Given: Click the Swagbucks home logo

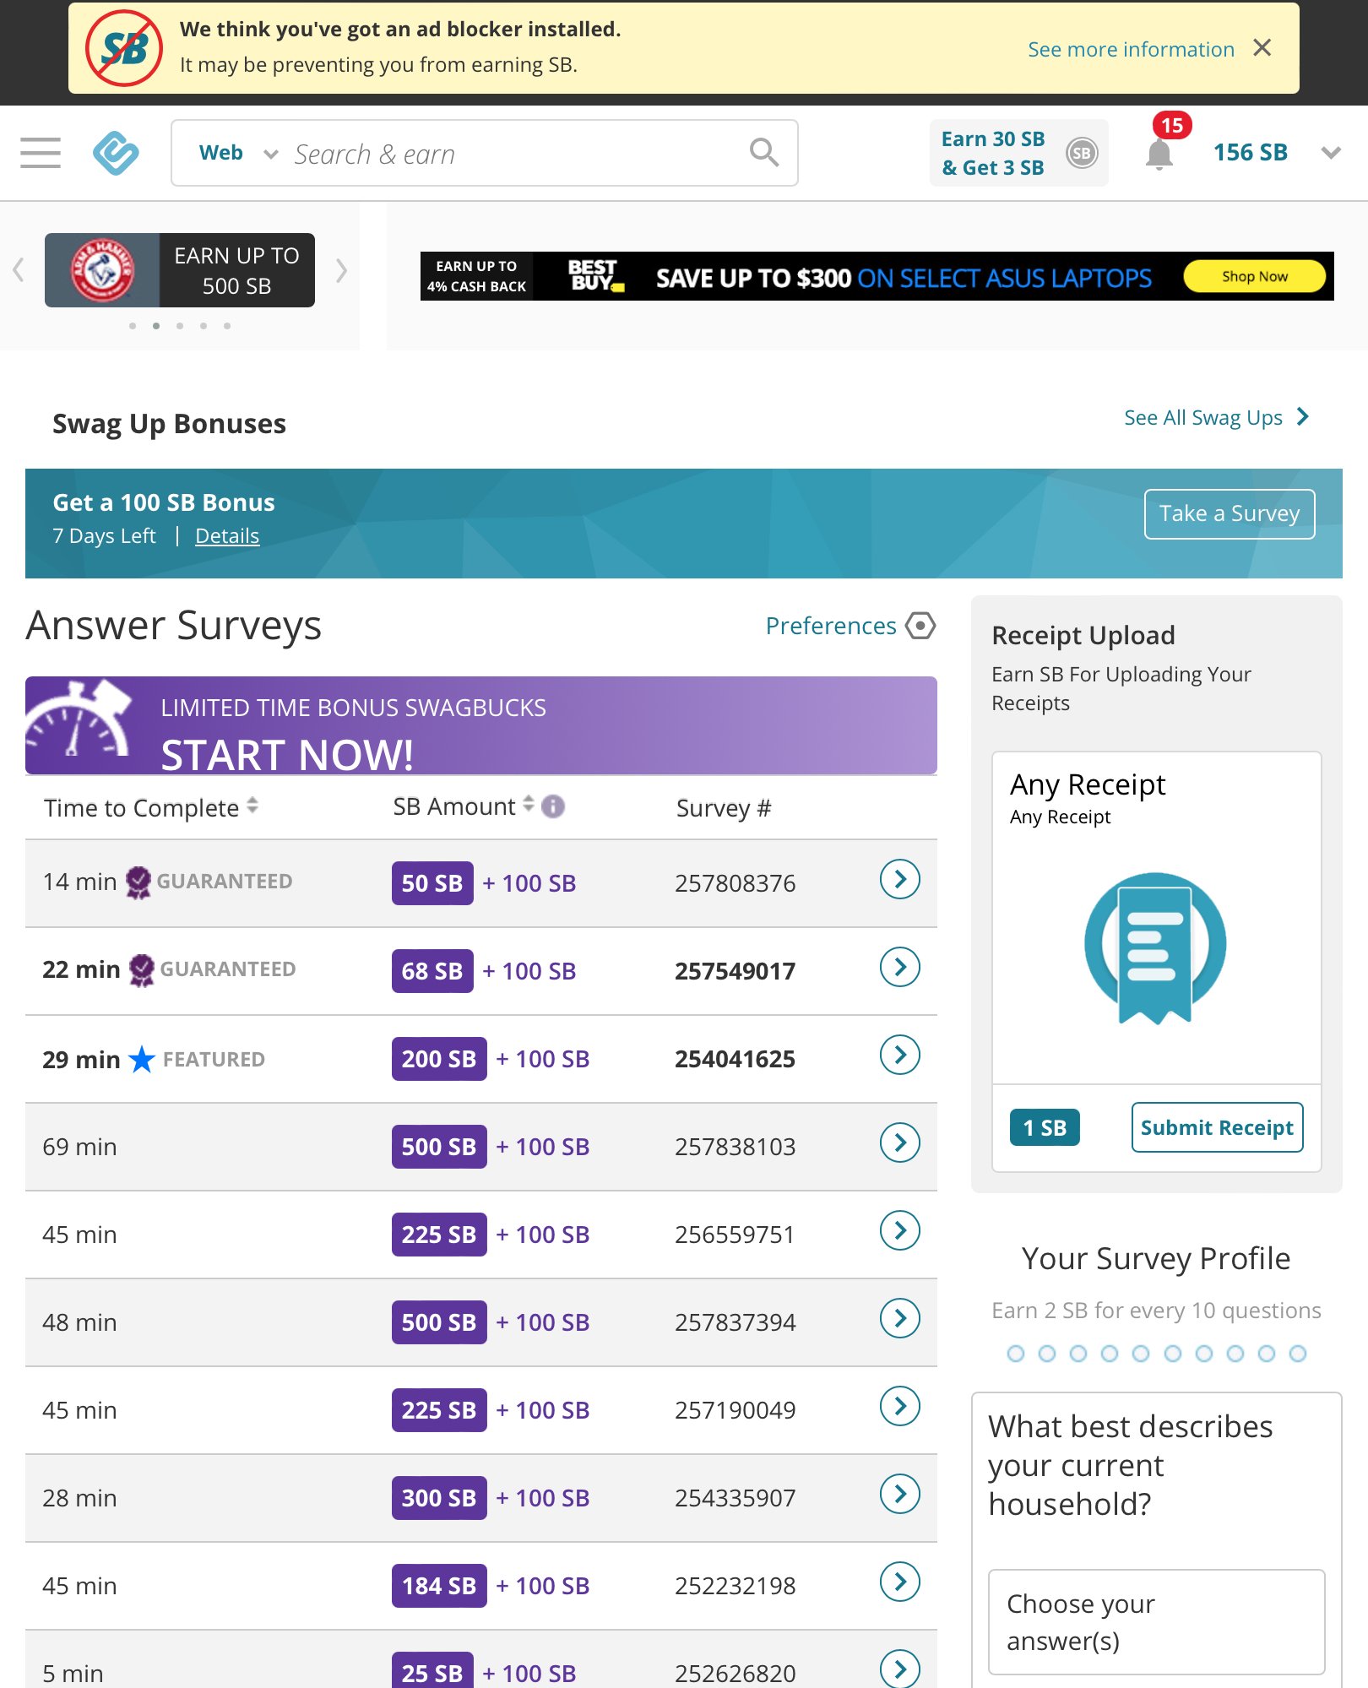Looking at the screenshot, I should 116,153.
